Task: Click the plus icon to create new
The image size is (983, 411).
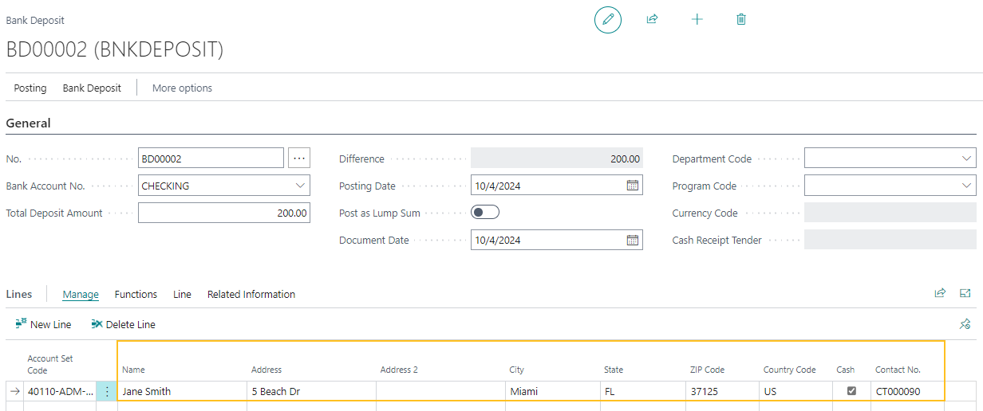Action: pyautogui.click(x=697, y=19)
